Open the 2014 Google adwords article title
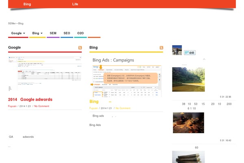 30,99
